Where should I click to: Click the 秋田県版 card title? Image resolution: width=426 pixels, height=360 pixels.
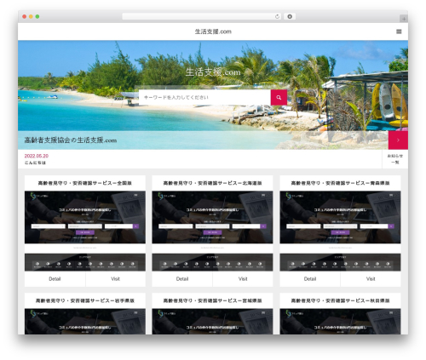tap(340, 300)
